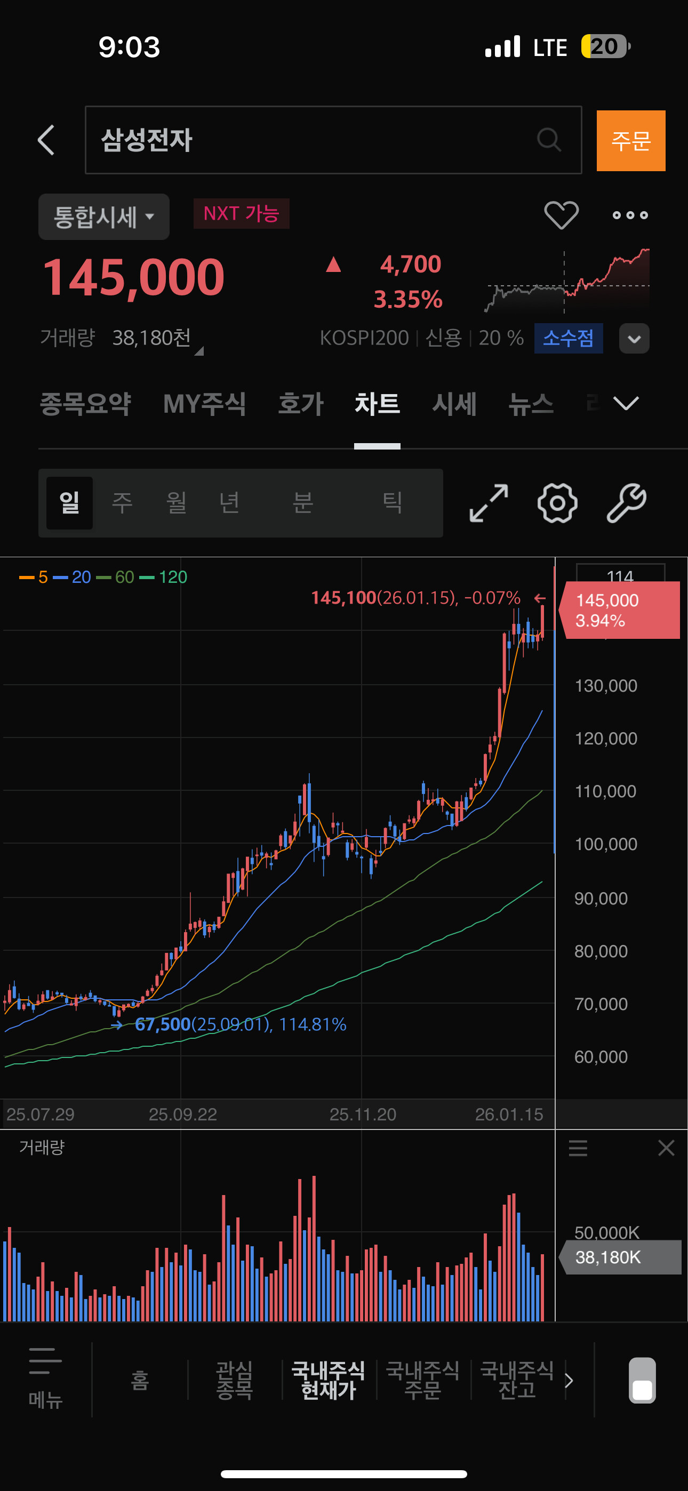The width and height of the screenshot is (688, 1491).
Task: Switch to the 종목요약 tab
Action: [x=86, y=404]
